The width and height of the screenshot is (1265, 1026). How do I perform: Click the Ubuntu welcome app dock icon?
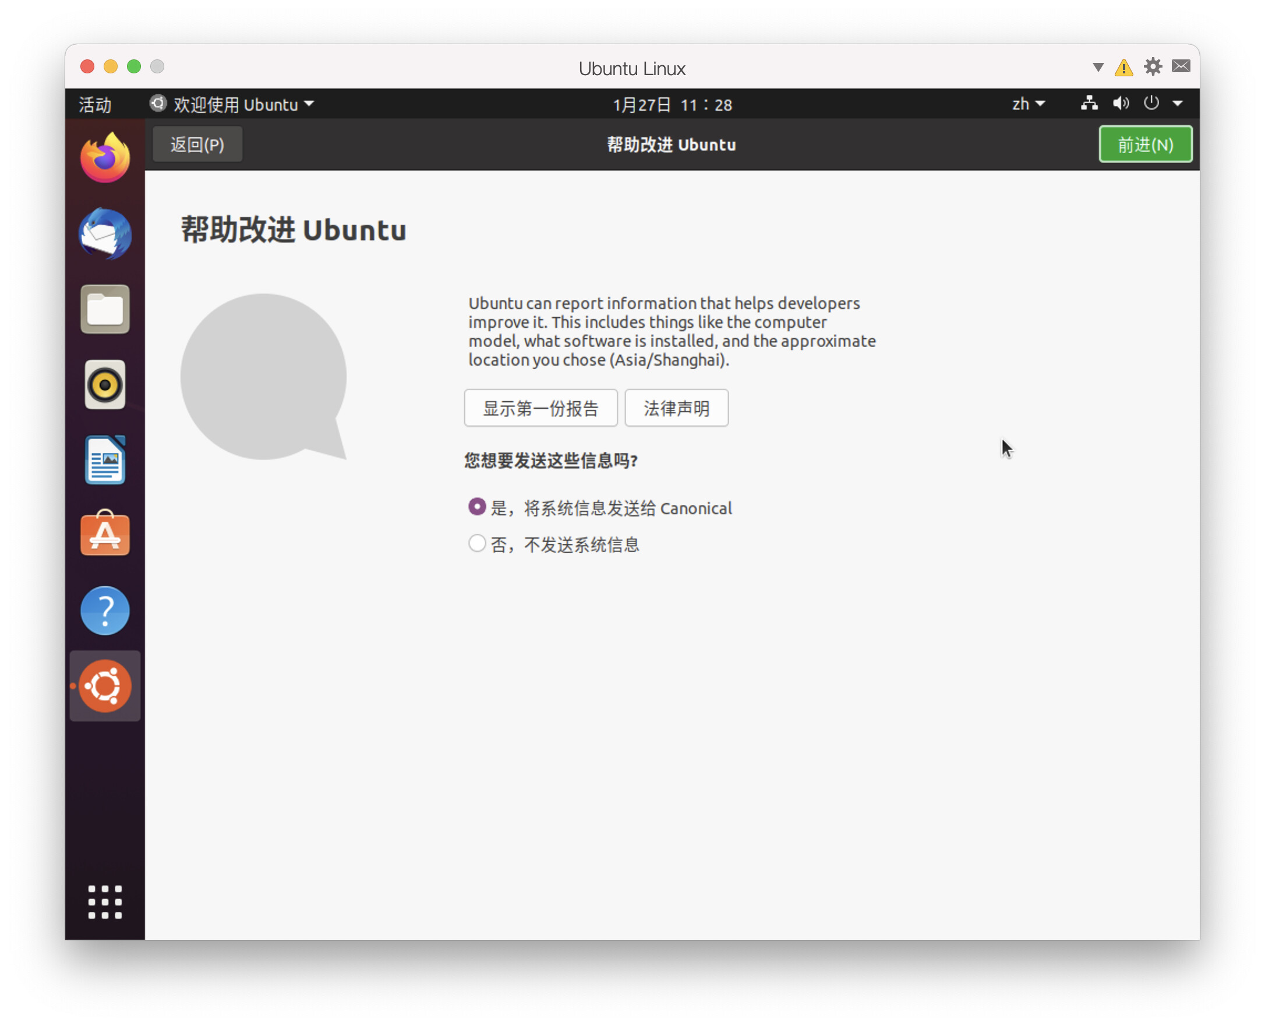click(x=105, y=685)
